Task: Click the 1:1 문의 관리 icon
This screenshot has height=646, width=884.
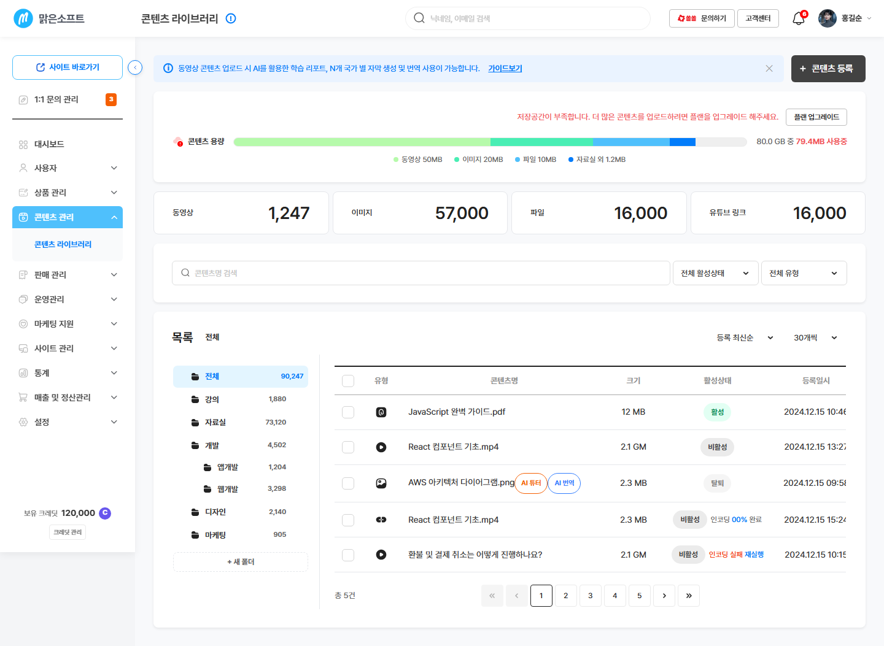Action: coord(23,99)
